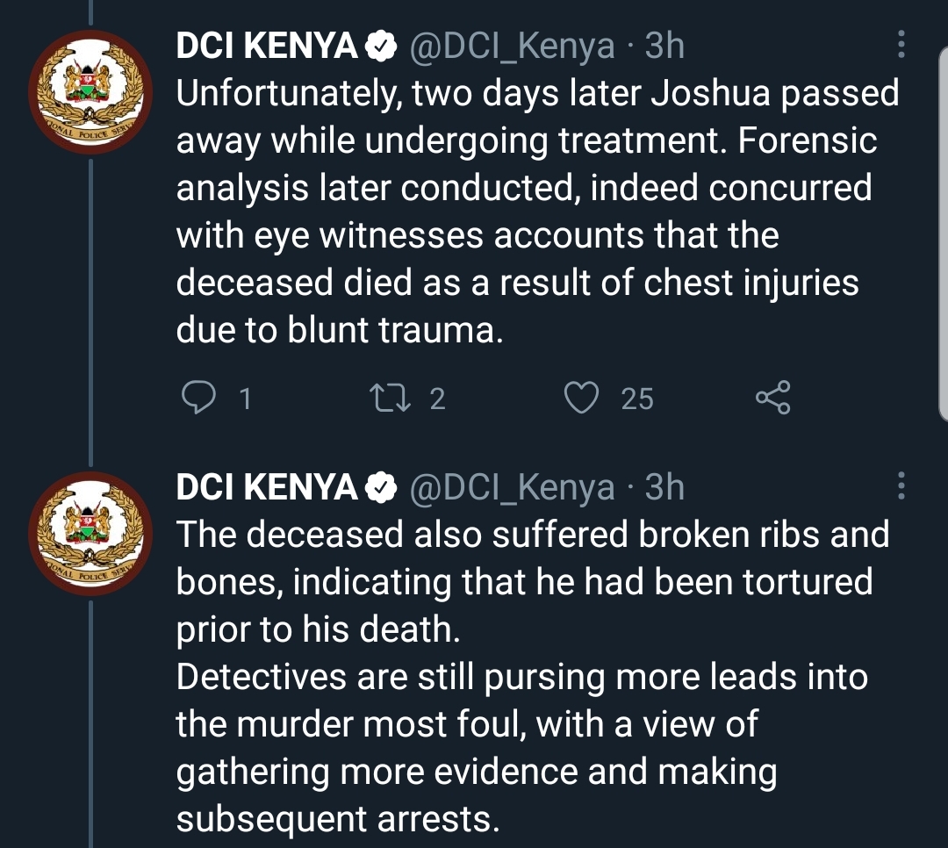Tap the retweet count of 2

click(437, 400)
